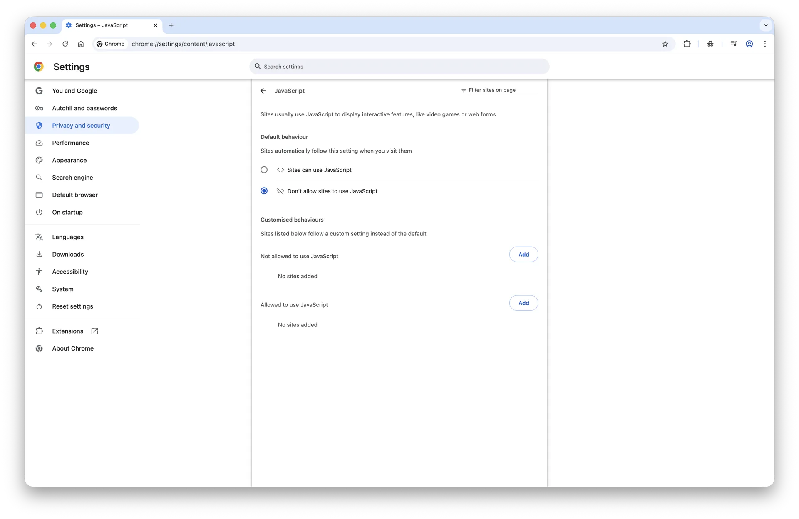Click the Google G icon in sidebar
Image resolution: width=799 pixels, height=519 pixels.
[x=39, y=91]
